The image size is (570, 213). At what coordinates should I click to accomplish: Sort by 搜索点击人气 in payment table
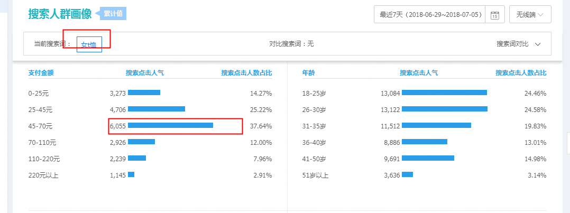pyautogui.click(x=144, y=73)
